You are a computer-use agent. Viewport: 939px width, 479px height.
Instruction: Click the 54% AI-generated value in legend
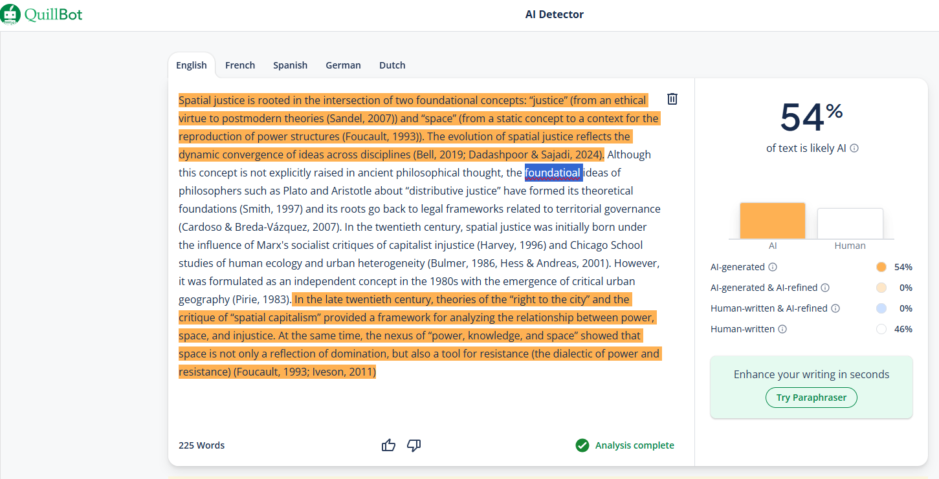click(903, 267)
